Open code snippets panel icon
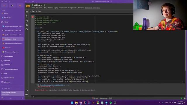This screenshot has height=105, width=187. pyautogui.click(x=27, y=90)
